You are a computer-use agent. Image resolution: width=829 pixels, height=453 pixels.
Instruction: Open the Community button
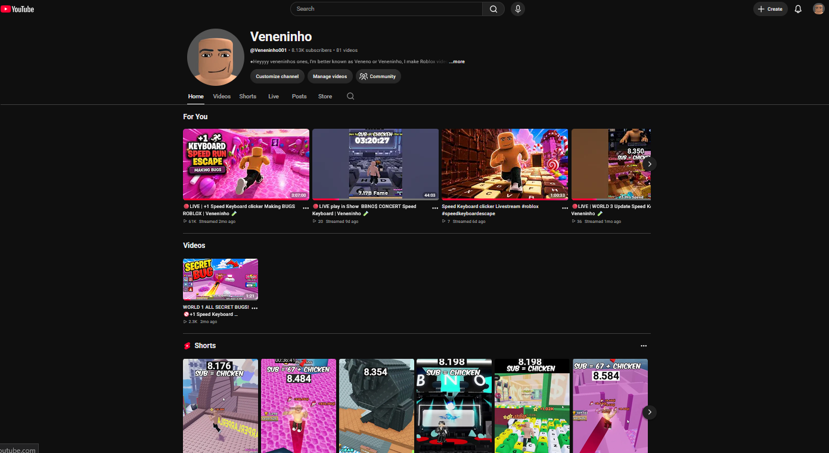[378, 76]
